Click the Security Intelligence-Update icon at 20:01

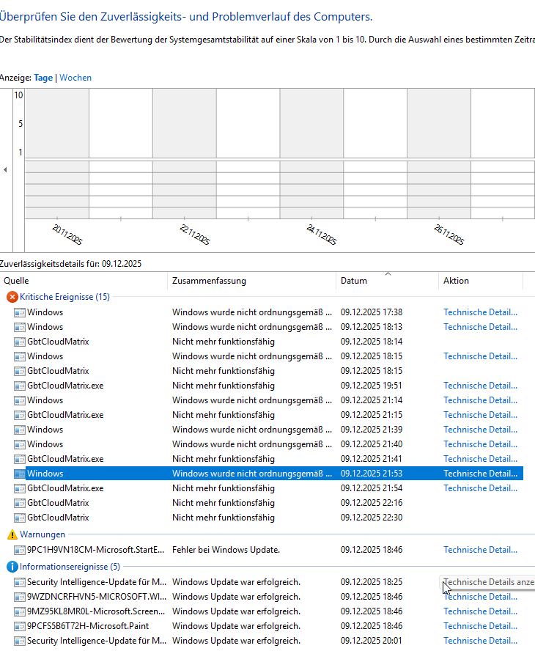pyautogui.click(x=20, y=641)
